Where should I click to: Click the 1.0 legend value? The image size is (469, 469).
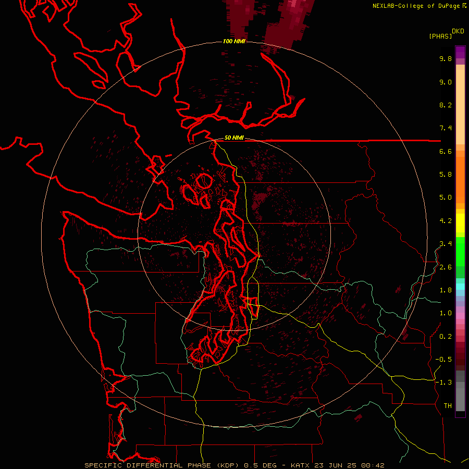tap(446, 313)
